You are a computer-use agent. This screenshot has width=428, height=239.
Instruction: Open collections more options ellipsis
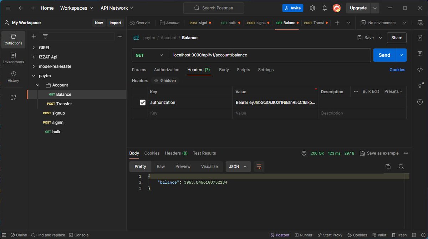(x=120, y=36)
